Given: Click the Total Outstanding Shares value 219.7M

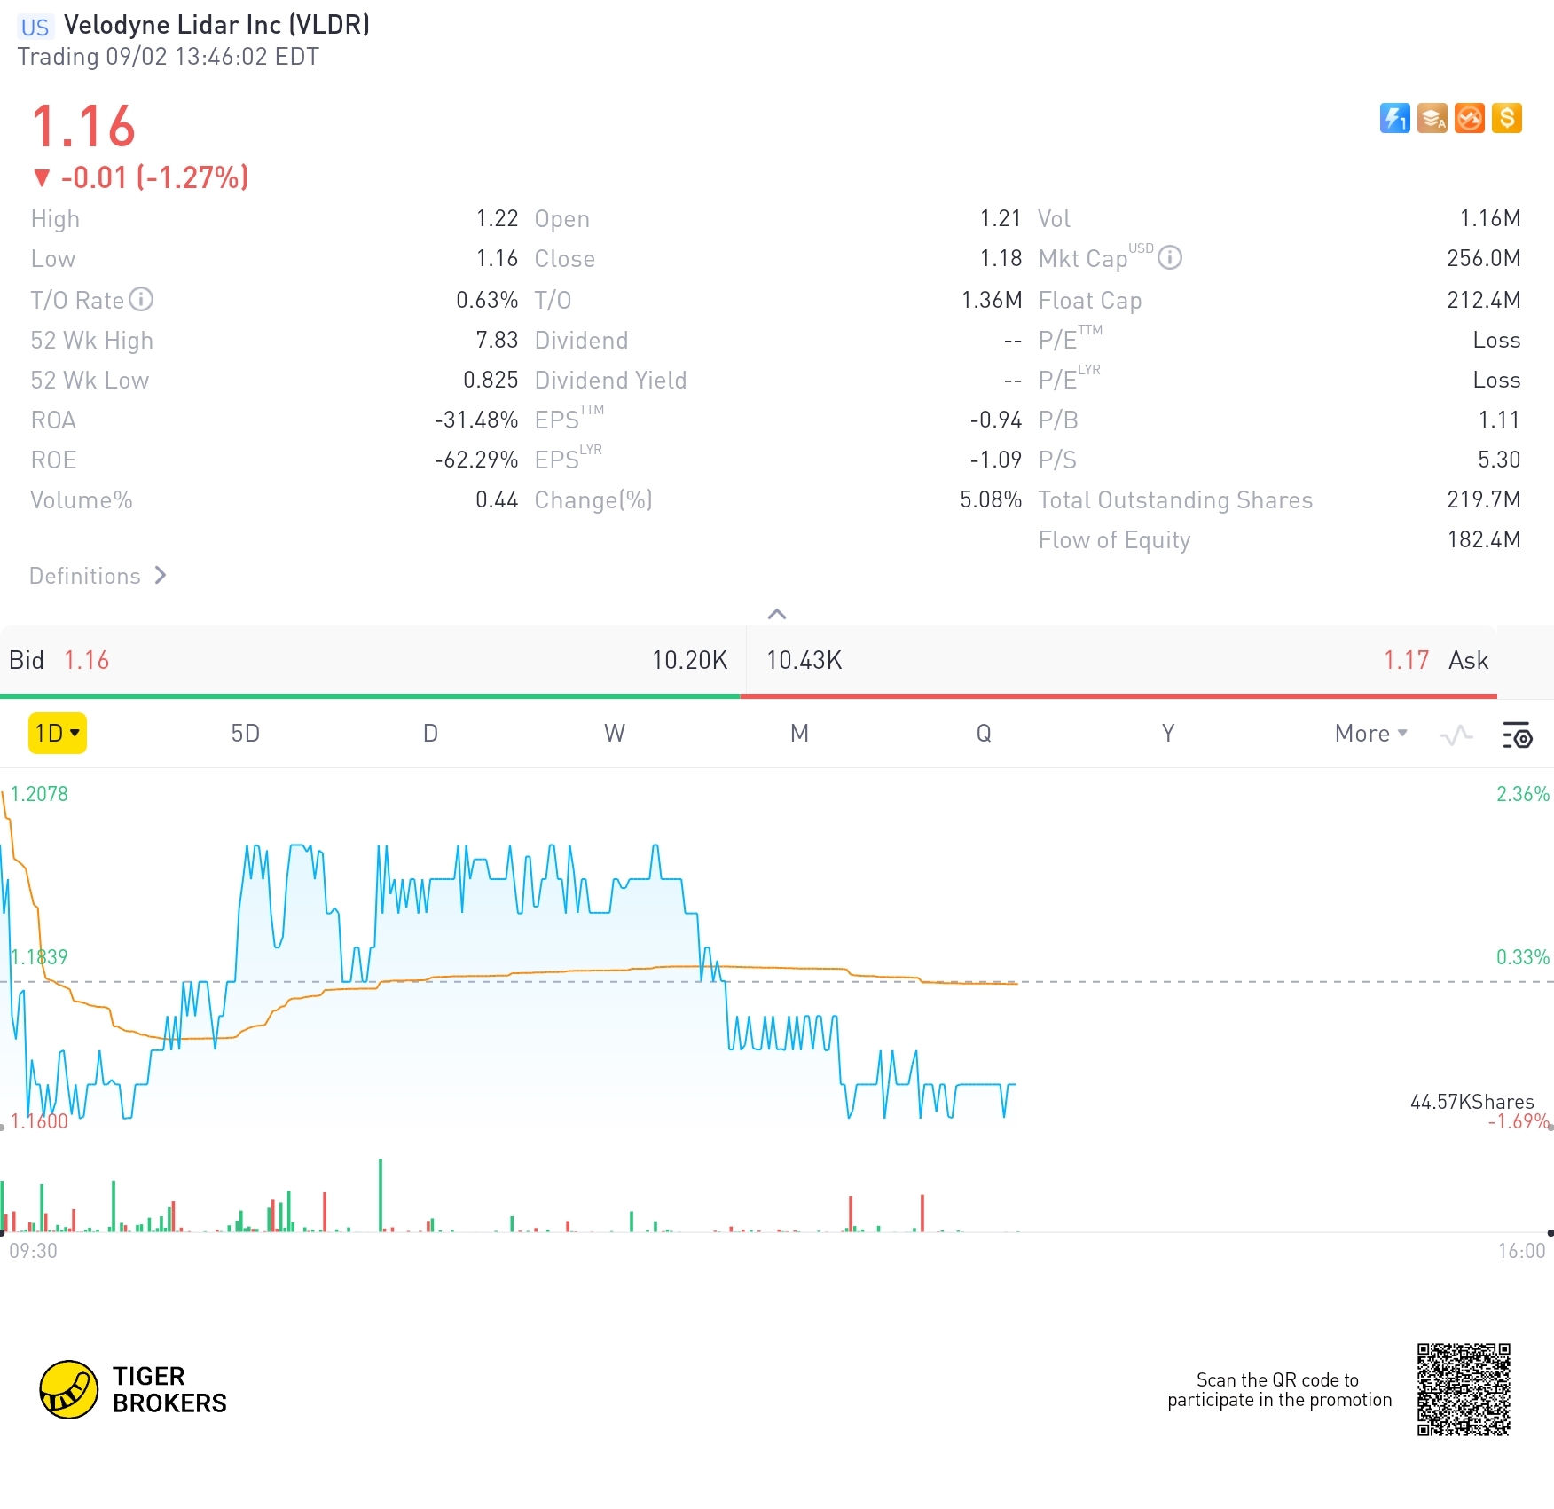Looking at the screenshot, I should [1484, 499].
